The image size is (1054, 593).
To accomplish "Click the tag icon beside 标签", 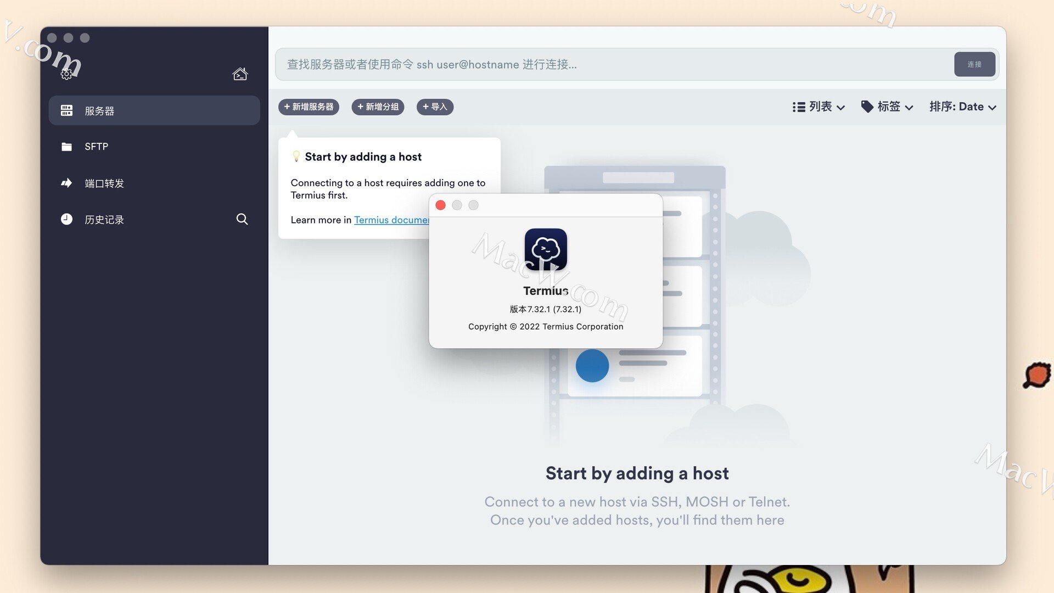I will [x=867, y=107].
